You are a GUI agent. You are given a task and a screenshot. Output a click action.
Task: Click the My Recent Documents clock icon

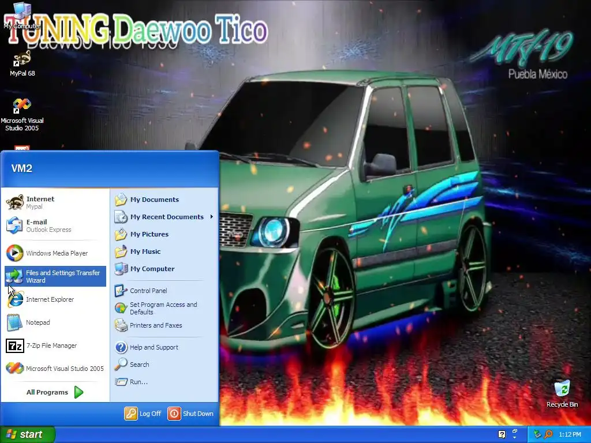point(121,217)
